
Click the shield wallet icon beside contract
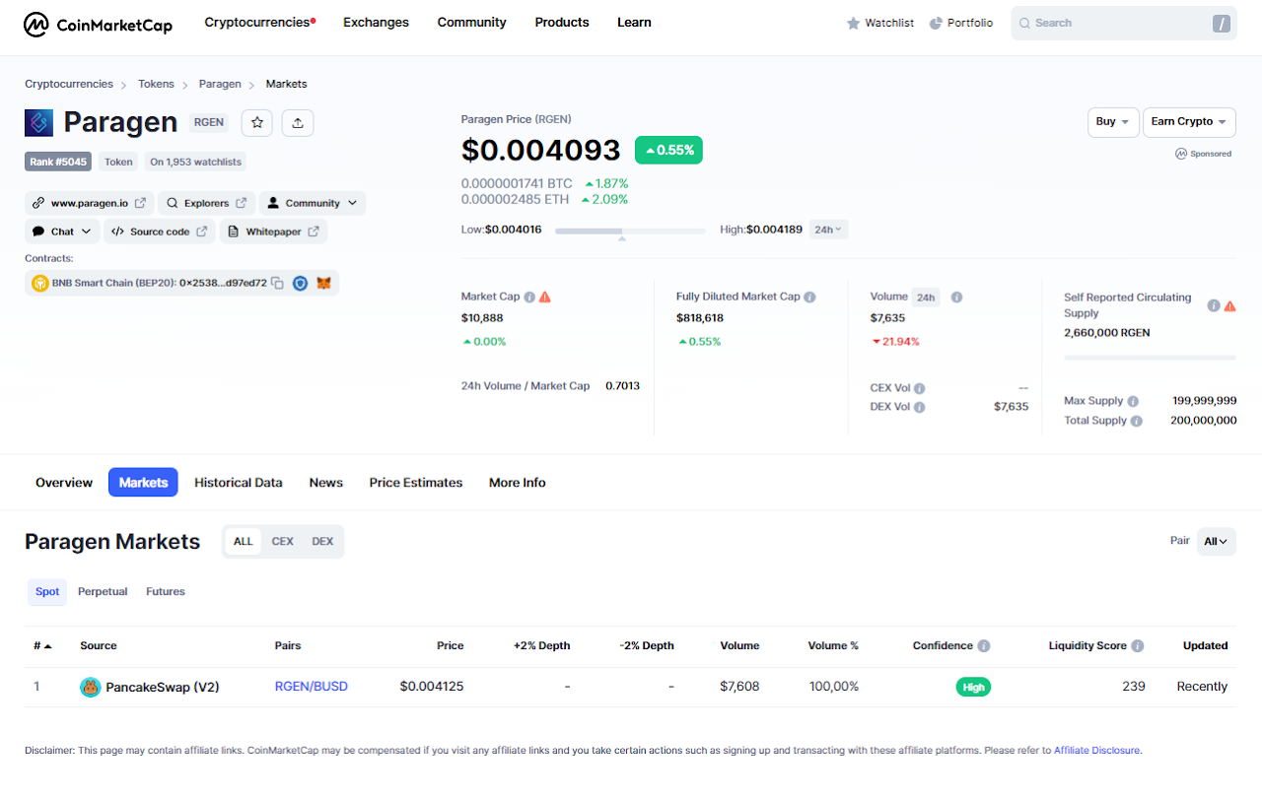pos(300,283)
